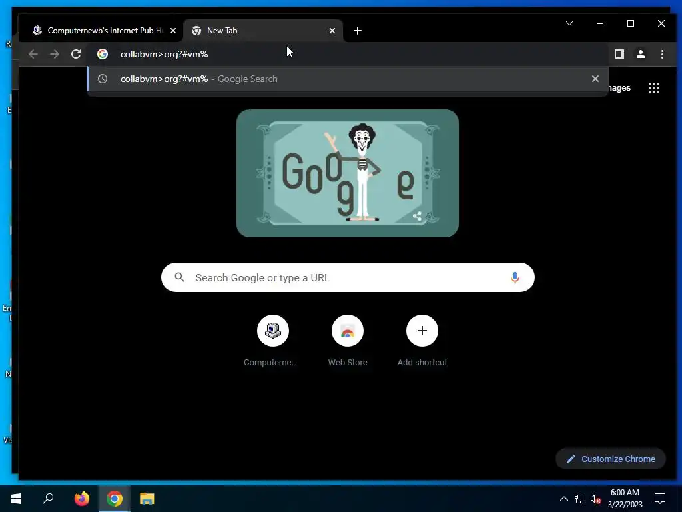Open a new tab with the plus button
682x512 pixels.
(358, 31)
